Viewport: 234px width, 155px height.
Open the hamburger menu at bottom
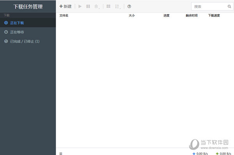click(61, 153)
